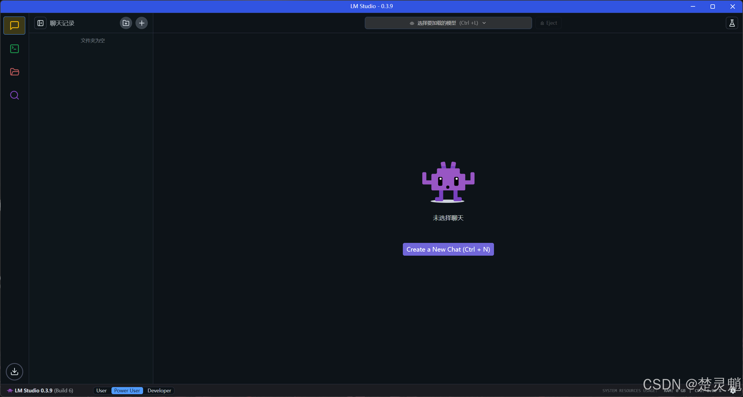The height and width of the screenshot is (397, 743).
Task: Open the settings gear in the status bar
Action: [733, 391]
